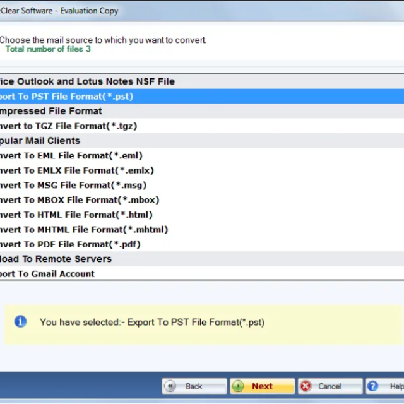Click the blue information icon
The image size is (404, 404).
[x=21, y=321]
